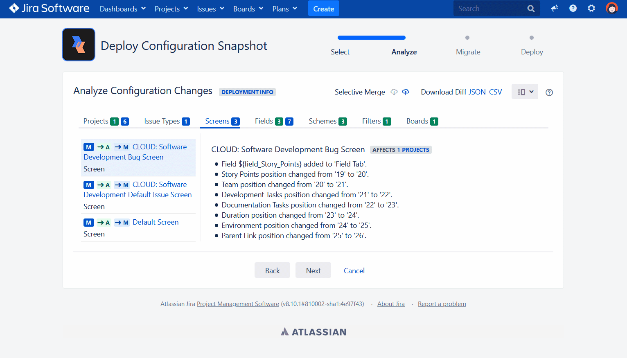Viewport: 627px width, 358px height.
Task: Click the Jira Software logo
Action: pyautogui.click(x=49, y=9)
